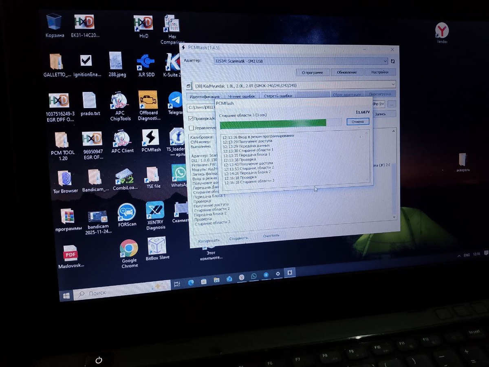Open XENTRY Diagnosis desktop shortcut
This screenshot has width=489, height=367.
pyautogui.click(x=155, y=215)
